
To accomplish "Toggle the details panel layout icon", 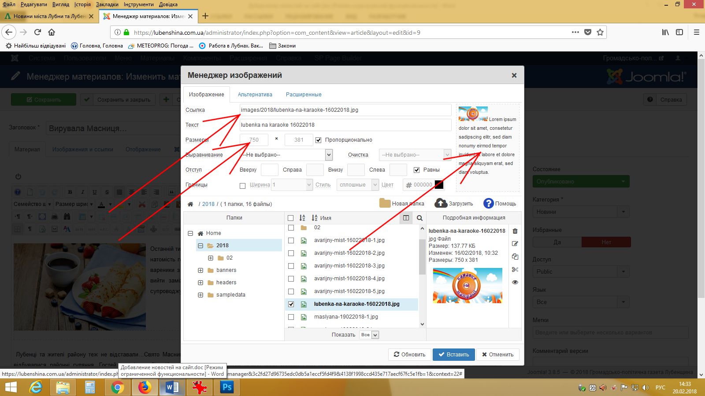I will click(x=406, y=218).
